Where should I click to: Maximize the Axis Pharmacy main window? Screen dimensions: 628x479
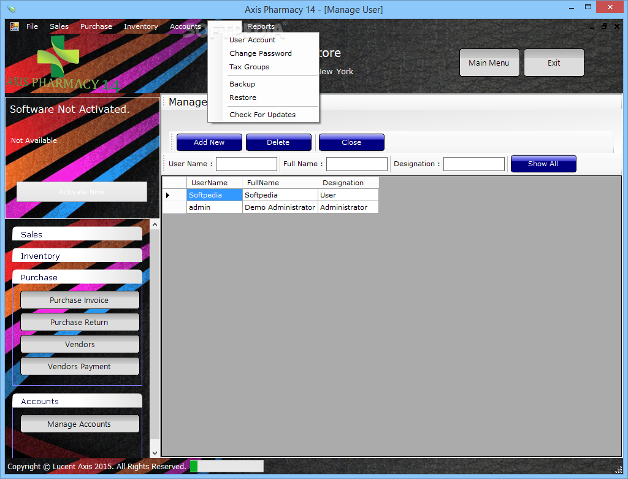(588, 7)
